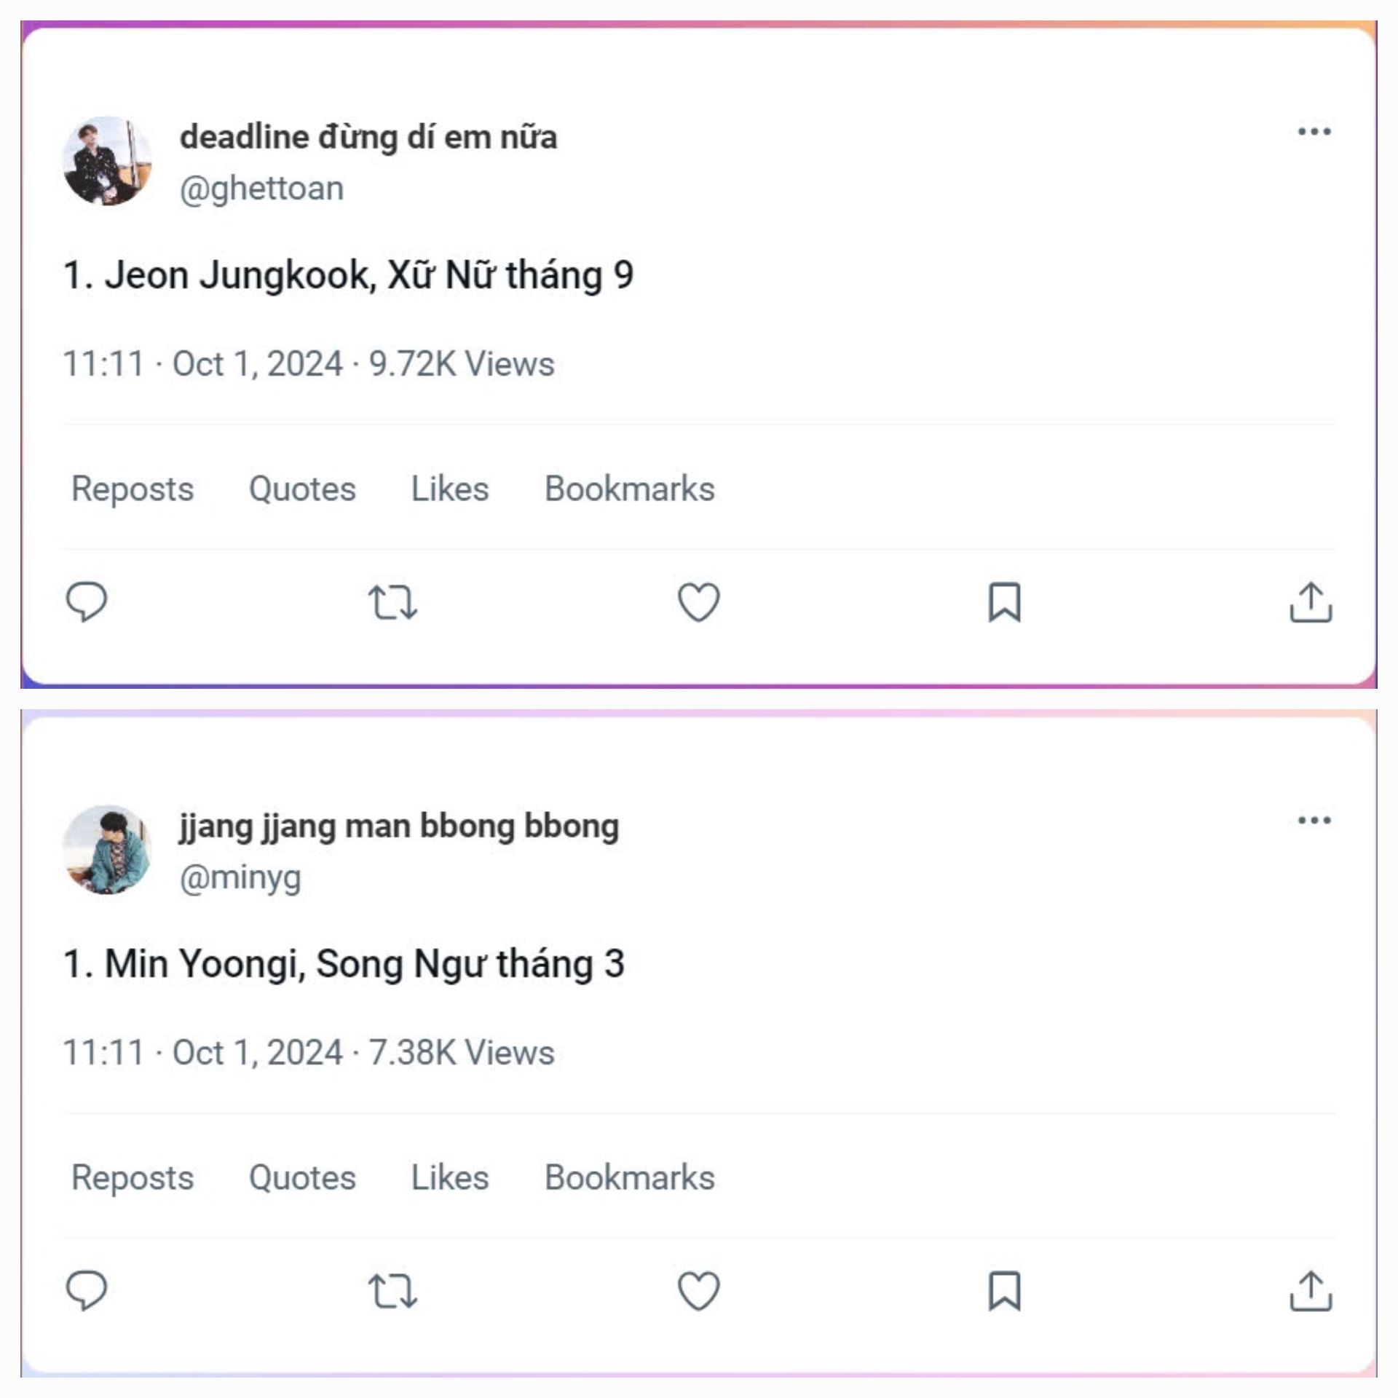This screenshot has height=1398, width=1398.
Task: View Bookmarks on the @minyg tweet
Action: tap(630, 1177)
